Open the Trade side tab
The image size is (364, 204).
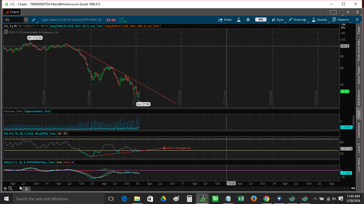[x=359, y=30]
